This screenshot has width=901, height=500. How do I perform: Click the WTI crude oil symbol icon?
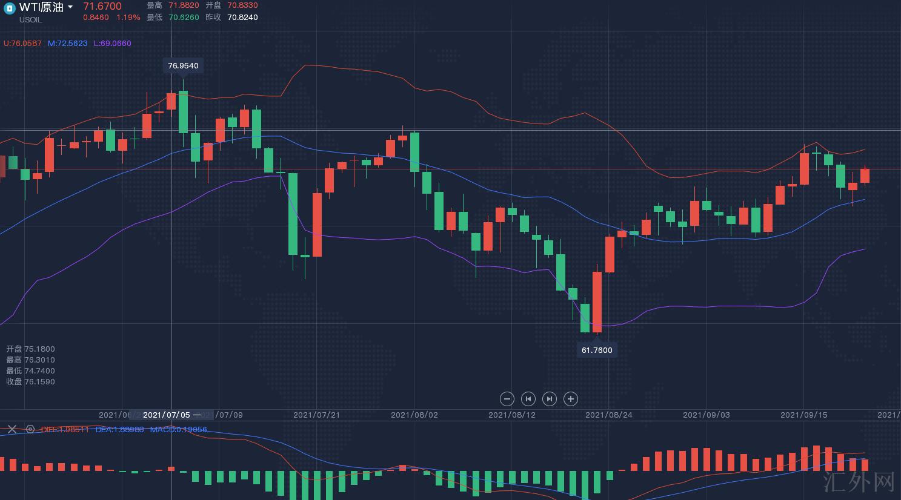click(x=9, y=8)
